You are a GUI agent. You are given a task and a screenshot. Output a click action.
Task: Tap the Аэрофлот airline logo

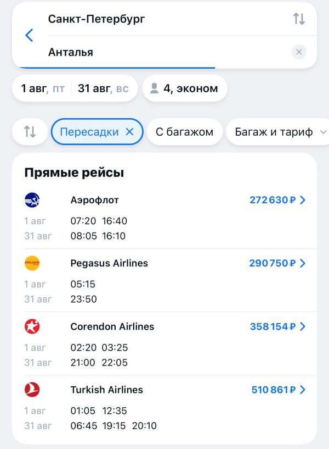click(x=32, y=200)
